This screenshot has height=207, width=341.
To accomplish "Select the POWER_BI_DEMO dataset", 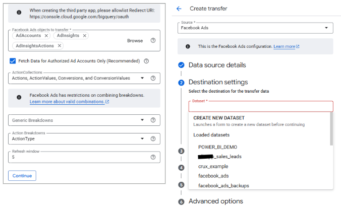I will 217,147.
